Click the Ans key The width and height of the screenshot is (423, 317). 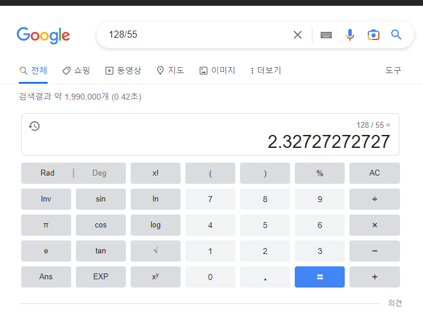(46, 277)
